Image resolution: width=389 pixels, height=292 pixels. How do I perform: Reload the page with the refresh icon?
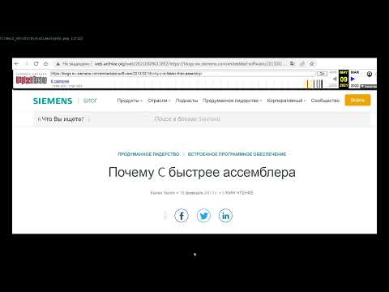tap(36, 63)
